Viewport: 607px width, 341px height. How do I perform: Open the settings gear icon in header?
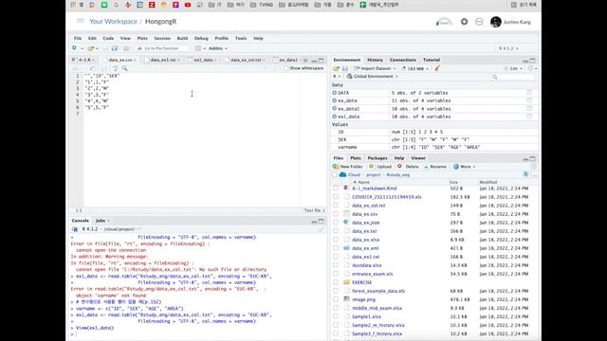click(464, 22)
